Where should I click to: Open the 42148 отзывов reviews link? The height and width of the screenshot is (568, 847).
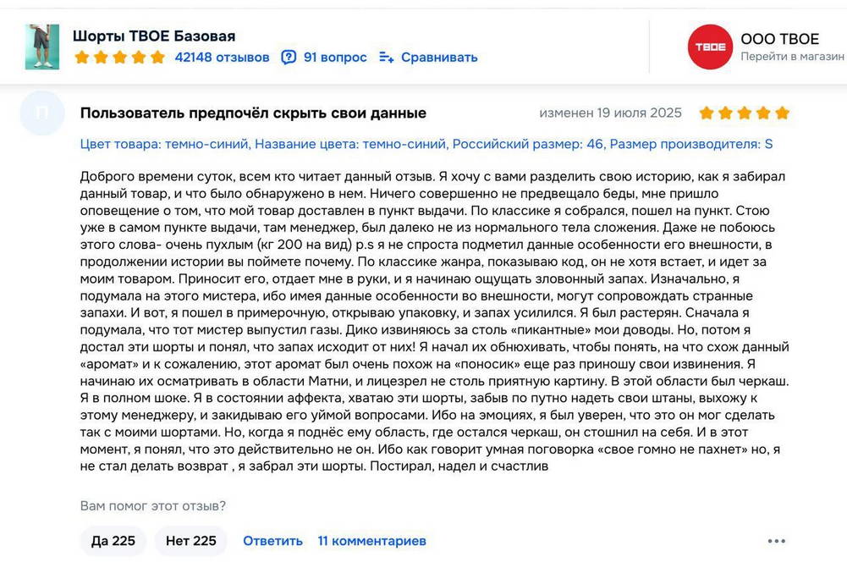[x=222, y=57]
